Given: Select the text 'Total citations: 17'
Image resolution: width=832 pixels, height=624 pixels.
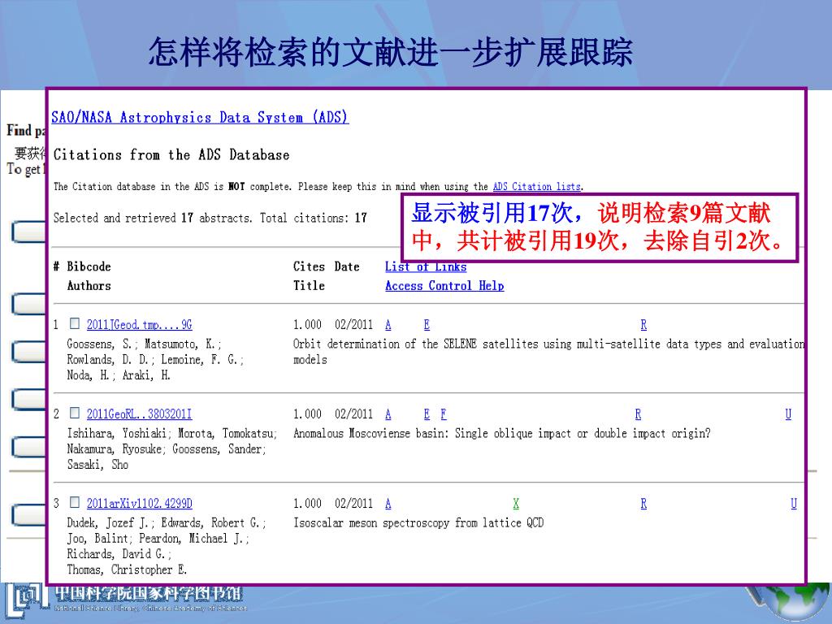Looking at the screenshot, I should click(313, 218).
